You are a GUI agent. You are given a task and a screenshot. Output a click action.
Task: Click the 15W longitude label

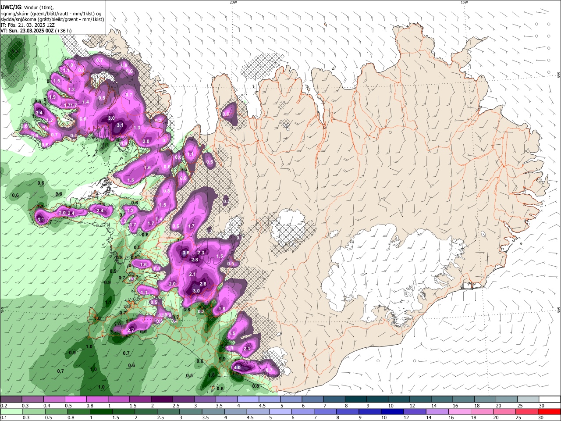click(464, 2)
